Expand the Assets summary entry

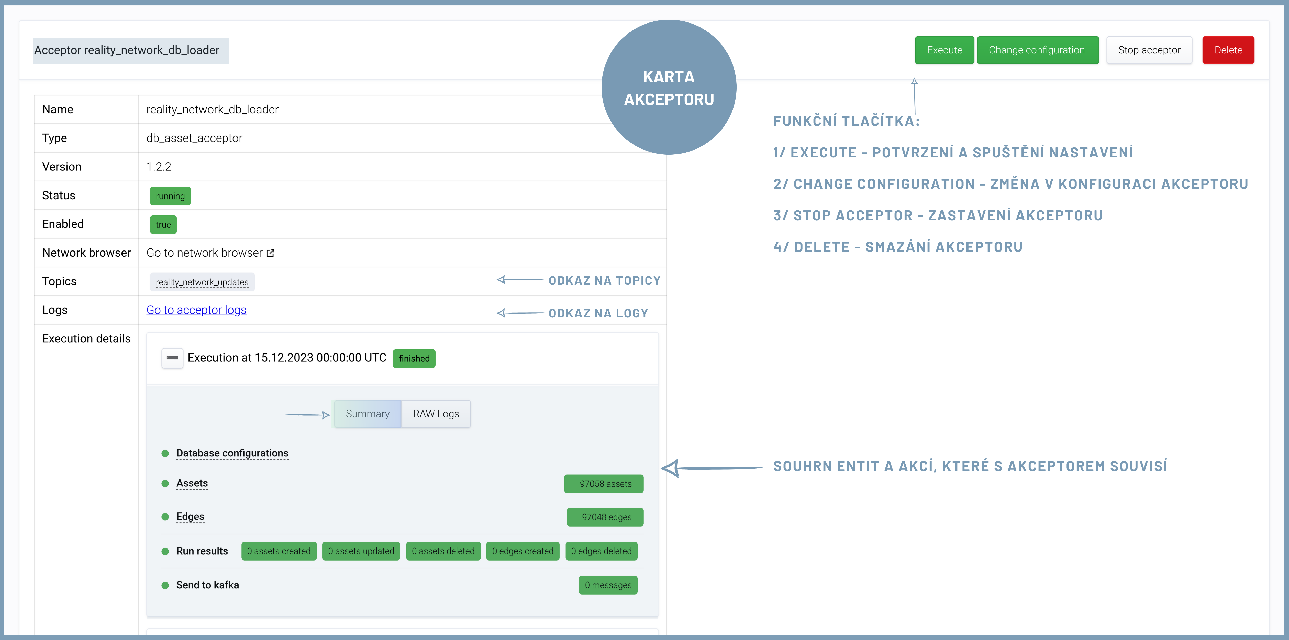click(192, 483)
